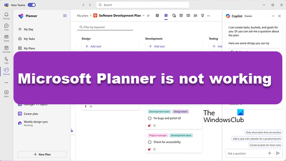This screenshot has height=161, width=286.
Task: Mark 'Fix bugs and polish UI' complete
Action: (x=150, y=119)
